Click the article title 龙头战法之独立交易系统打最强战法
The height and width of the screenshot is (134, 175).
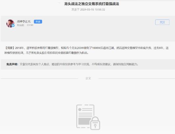(x=92, y=4)
